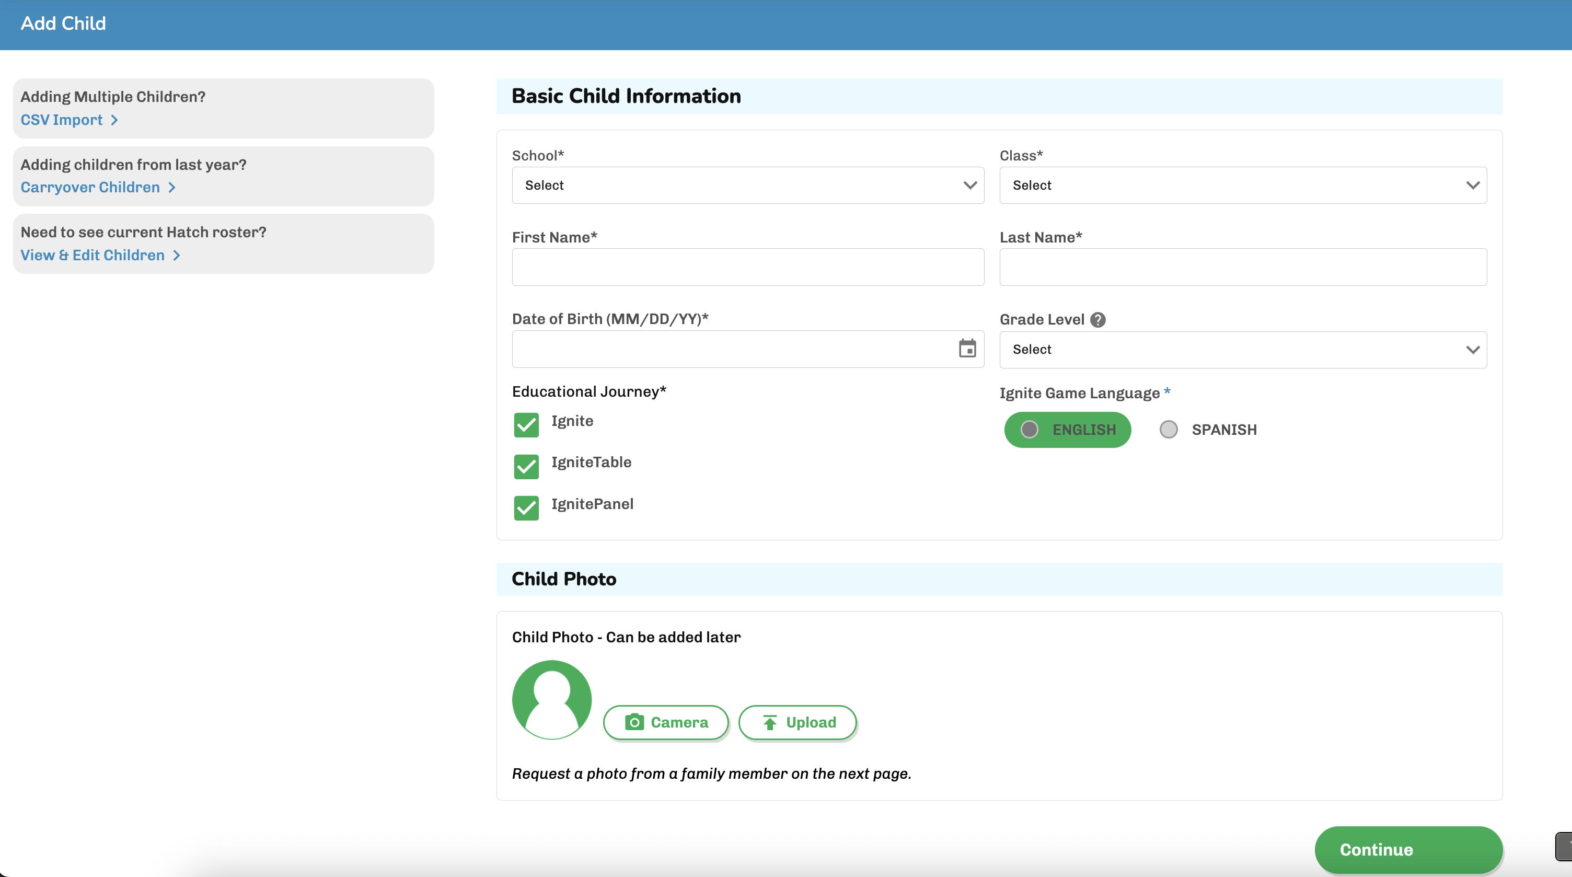Open the date picker calendar icon
The width and height of the screenshot is (1572, 877).
pyautogui.click(x=967, y=349)
